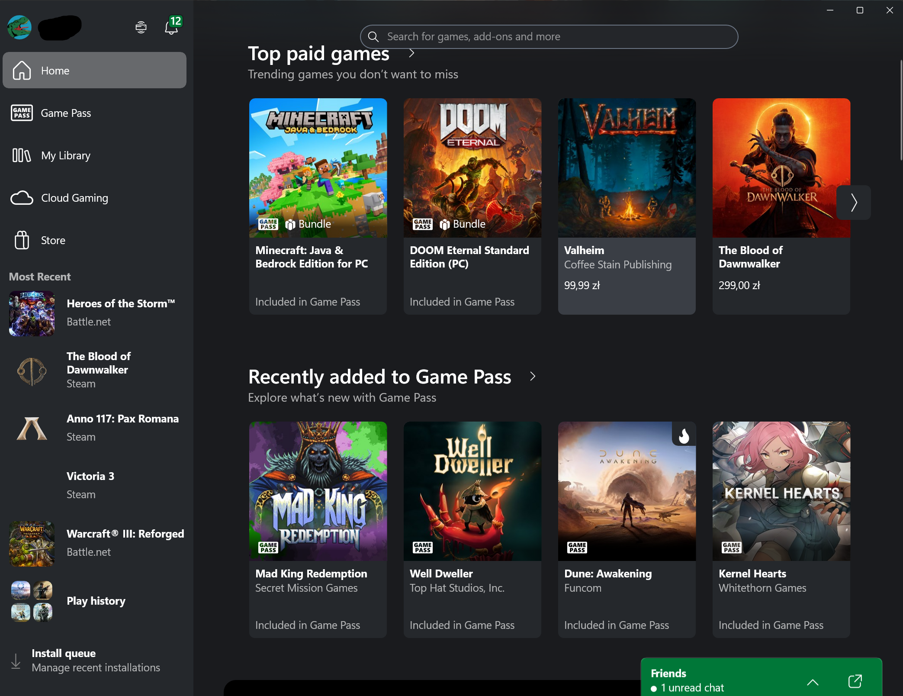Image resolution: width=903 pixels, height=696 pixels.
Task: Select Anno 117: Pax Romana in sidebar
Action: coord(95,428)
